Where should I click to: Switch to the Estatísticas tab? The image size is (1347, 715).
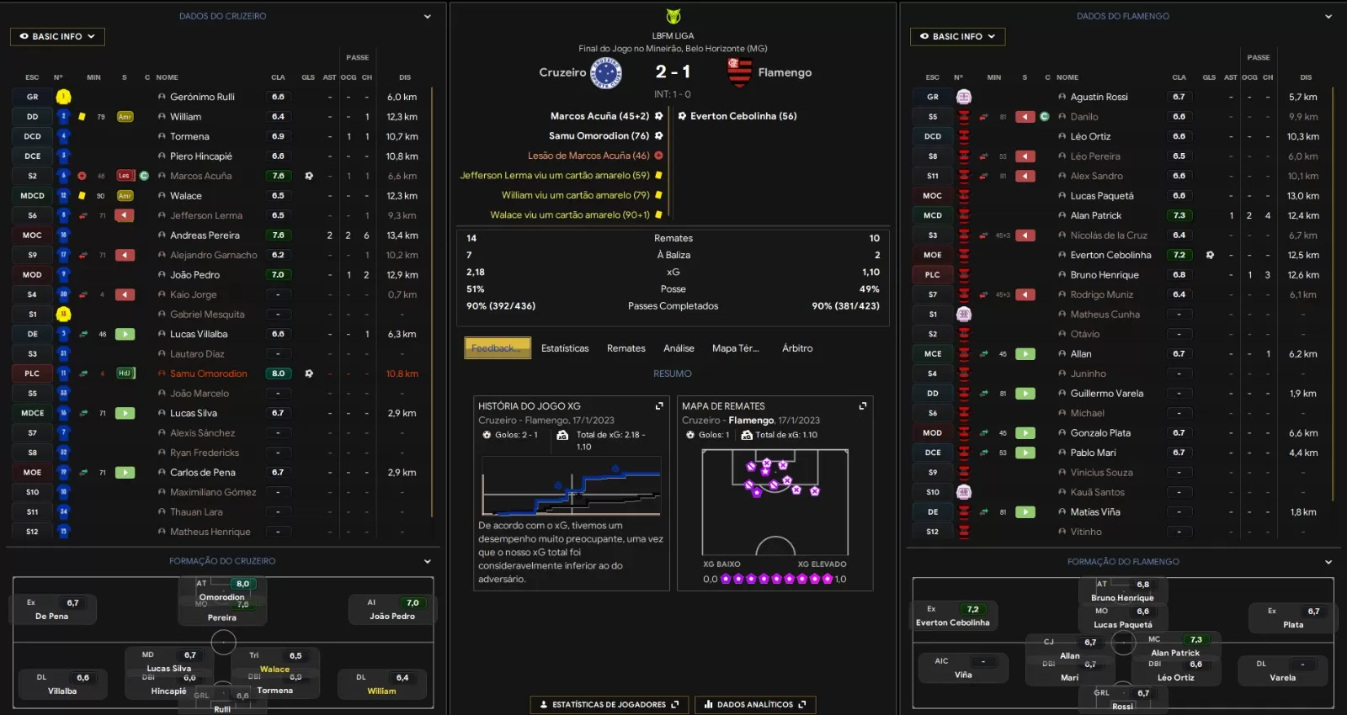click(x=565, y=348)
